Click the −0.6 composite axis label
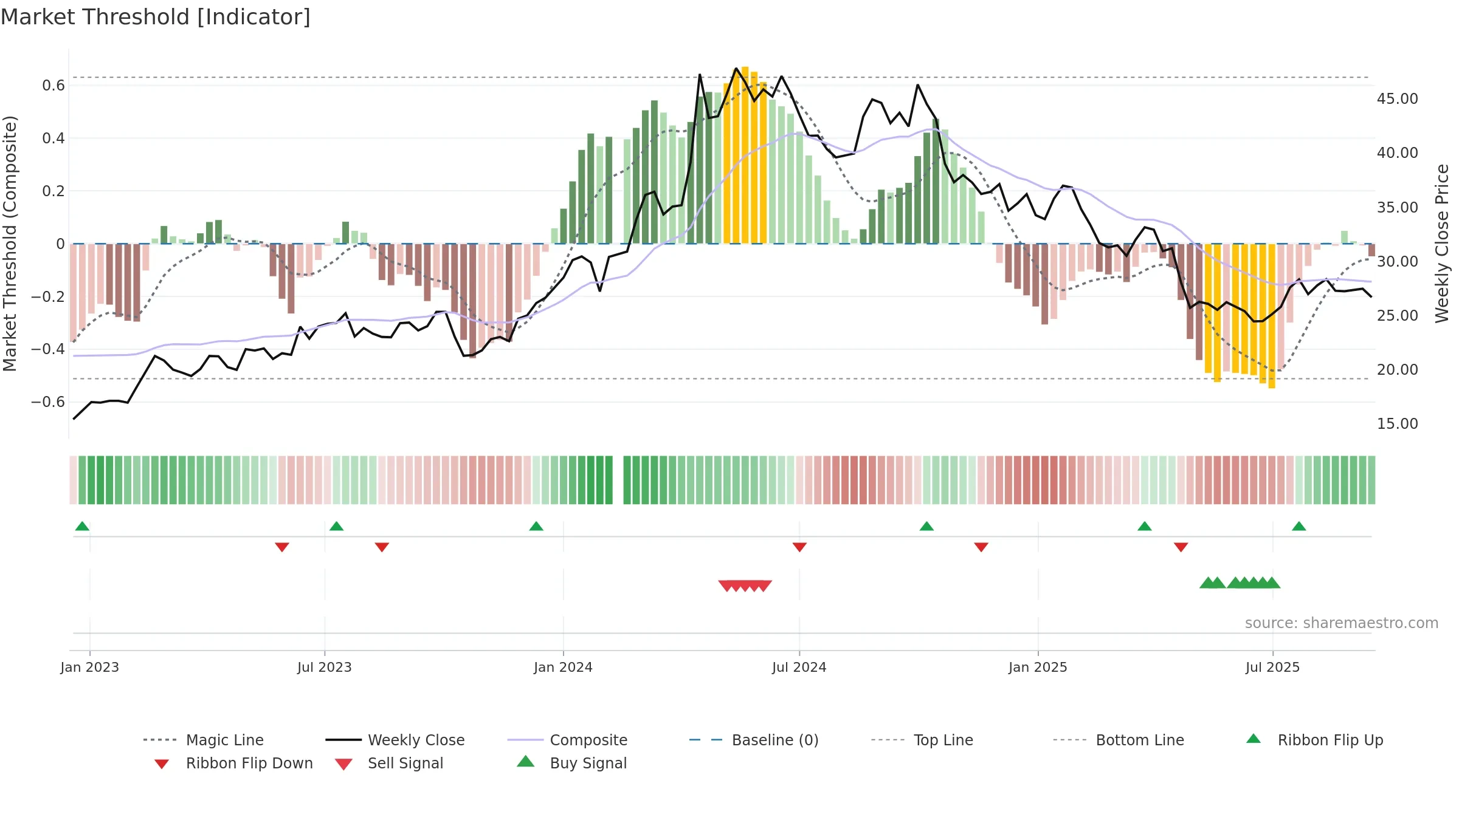 pyautogui.click(x=48, y=402)
